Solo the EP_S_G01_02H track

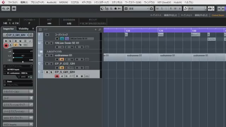click(x=51, y=72)
